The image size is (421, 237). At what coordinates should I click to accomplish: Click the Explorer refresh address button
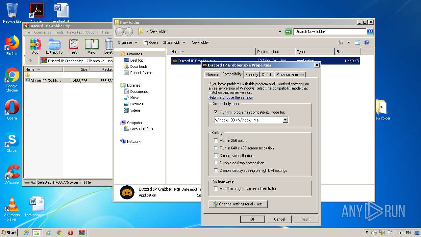click(288, 32)
